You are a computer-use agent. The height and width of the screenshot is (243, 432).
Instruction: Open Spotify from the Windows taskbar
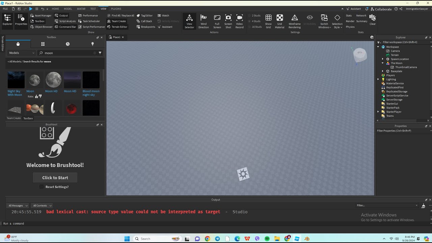267,239
